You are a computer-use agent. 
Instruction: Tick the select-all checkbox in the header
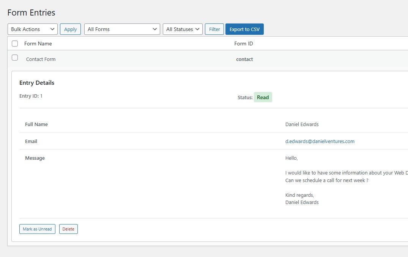tap(15, 44)
